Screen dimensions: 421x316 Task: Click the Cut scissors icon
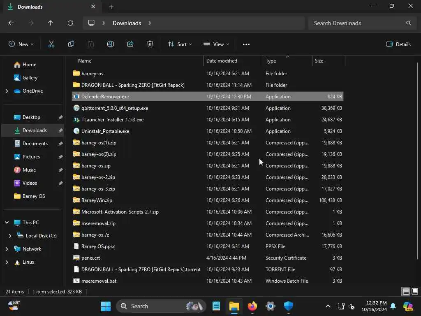(51, 44)
